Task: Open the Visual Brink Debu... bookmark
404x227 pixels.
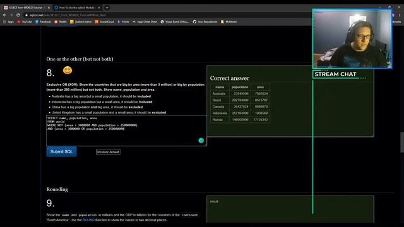Action: click(175, 22)
